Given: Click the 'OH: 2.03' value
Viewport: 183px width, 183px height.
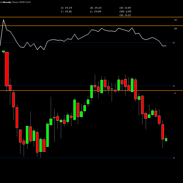Looking at the screenshot, I should (125, 12).
